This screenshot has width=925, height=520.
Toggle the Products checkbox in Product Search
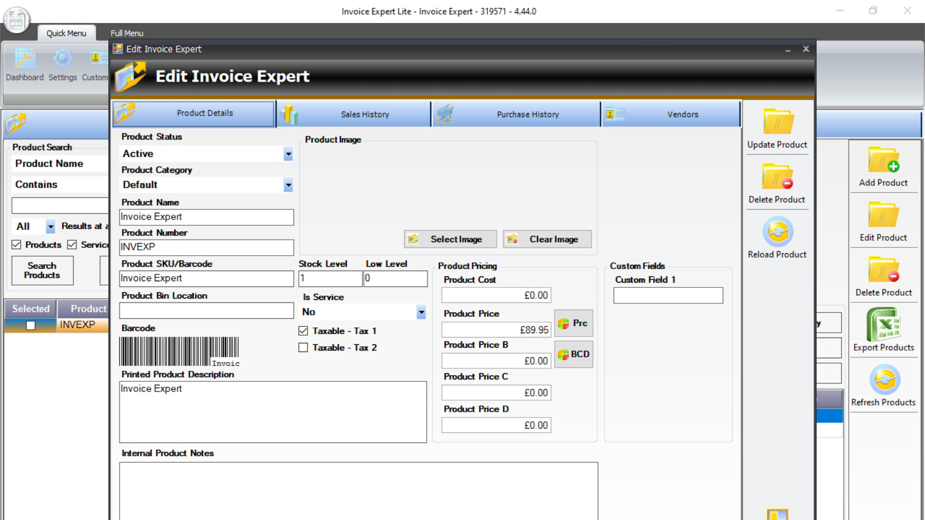pyautogui.click(x=16, y=245)
